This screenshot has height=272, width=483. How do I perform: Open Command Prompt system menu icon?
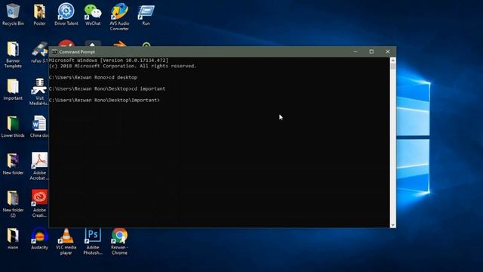[x=54, y=52]
